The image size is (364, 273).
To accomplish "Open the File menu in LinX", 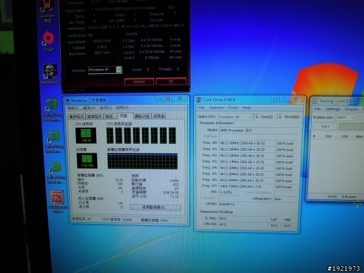I will click(x=317, y=109).
